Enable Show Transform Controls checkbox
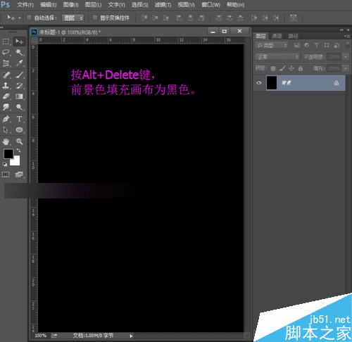352x342 pixels. 95,18
